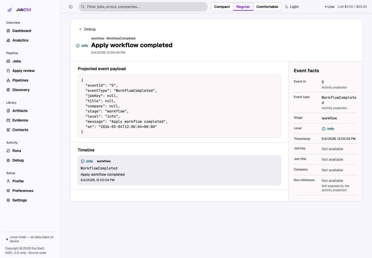Click the workflow · WorkflowCompleted breadcrumb text

pyautogui.click(x=113, y=38)
